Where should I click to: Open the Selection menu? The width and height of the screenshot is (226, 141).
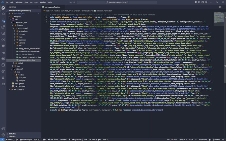pyautogui.click(x=19, y=2)
